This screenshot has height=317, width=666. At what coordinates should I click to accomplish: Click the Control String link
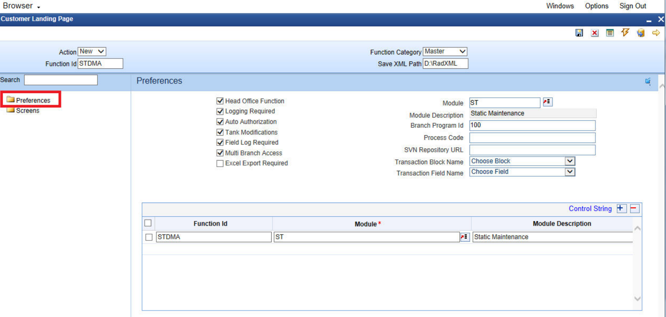pos(590,209)
